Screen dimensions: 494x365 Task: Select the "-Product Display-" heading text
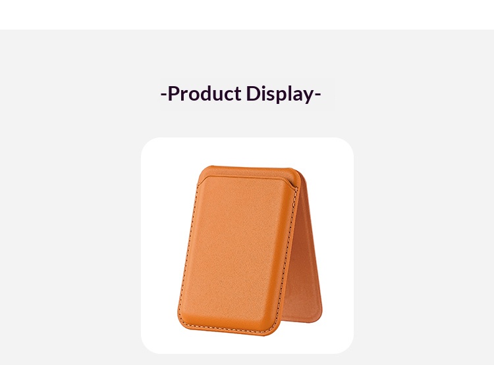click(x=240, y=94)
